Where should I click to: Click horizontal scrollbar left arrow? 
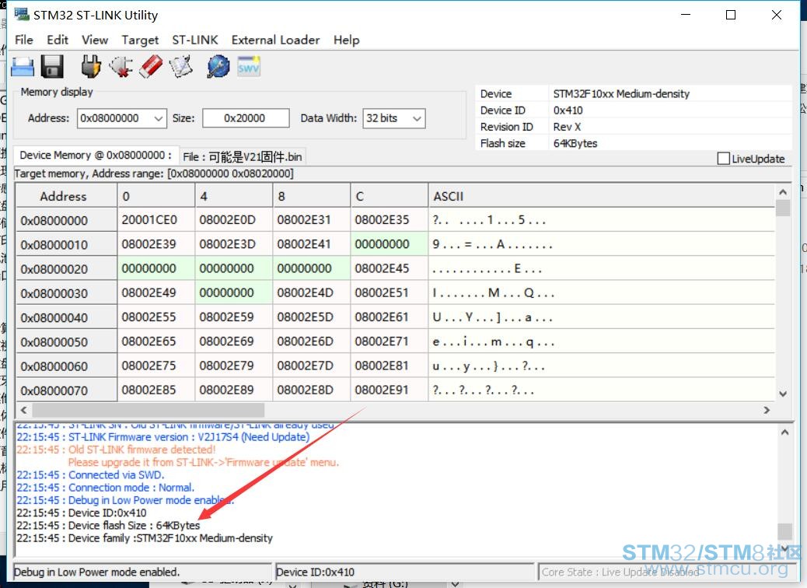(x=23, y=411)
